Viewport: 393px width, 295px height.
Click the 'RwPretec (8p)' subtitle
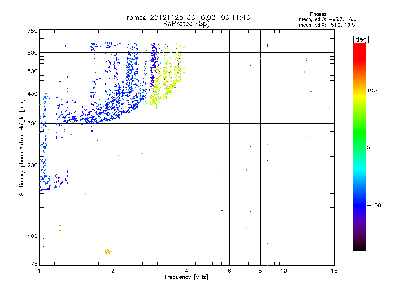coord(186,24)
